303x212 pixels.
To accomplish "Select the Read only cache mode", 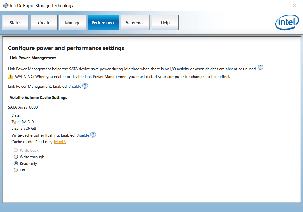I will pos(16,163).
